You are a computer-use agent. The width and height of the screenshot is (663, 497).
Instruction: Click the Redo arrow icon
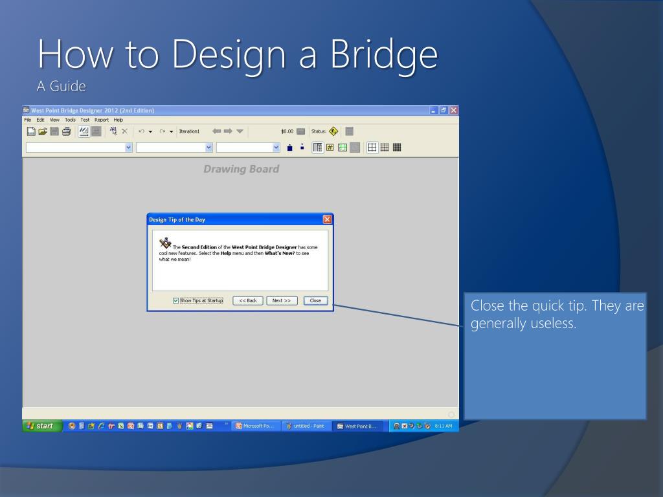point(163,131)
